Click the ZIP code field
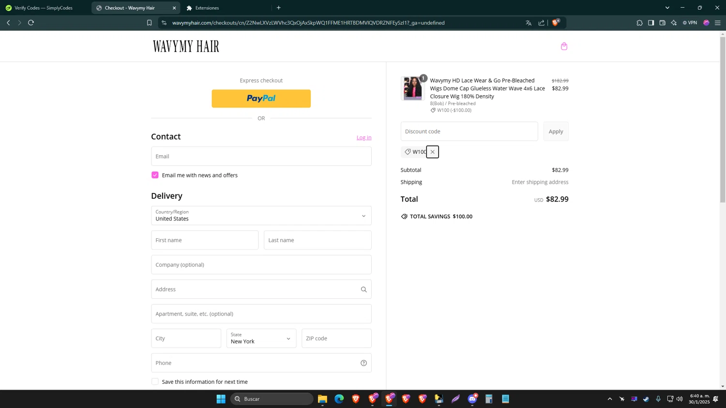 [336, 338]
